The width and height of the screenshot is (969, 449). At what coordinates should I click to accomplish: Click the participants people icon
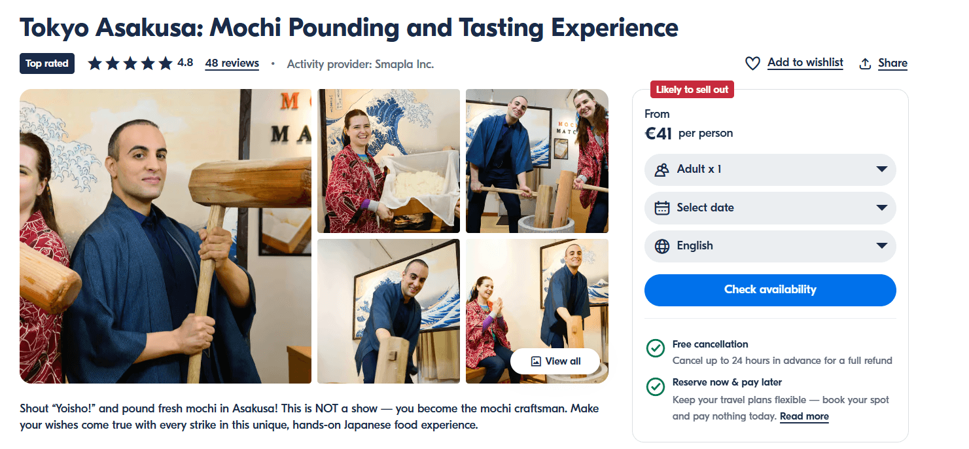click(661, 170)
